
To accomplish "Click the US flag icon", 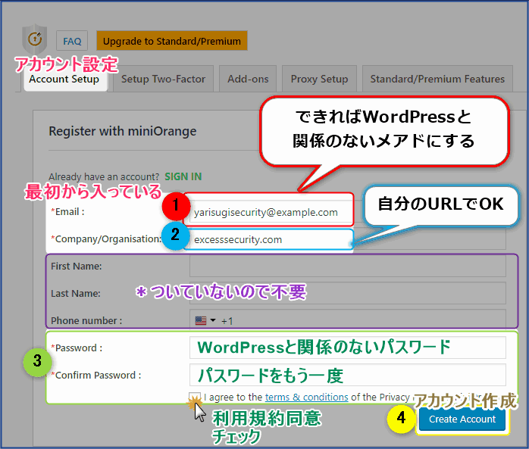I will tap(201, 320).
